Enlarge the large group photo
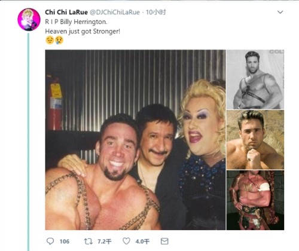The width and height of the screenshot is (299, 251). (135, 140)
